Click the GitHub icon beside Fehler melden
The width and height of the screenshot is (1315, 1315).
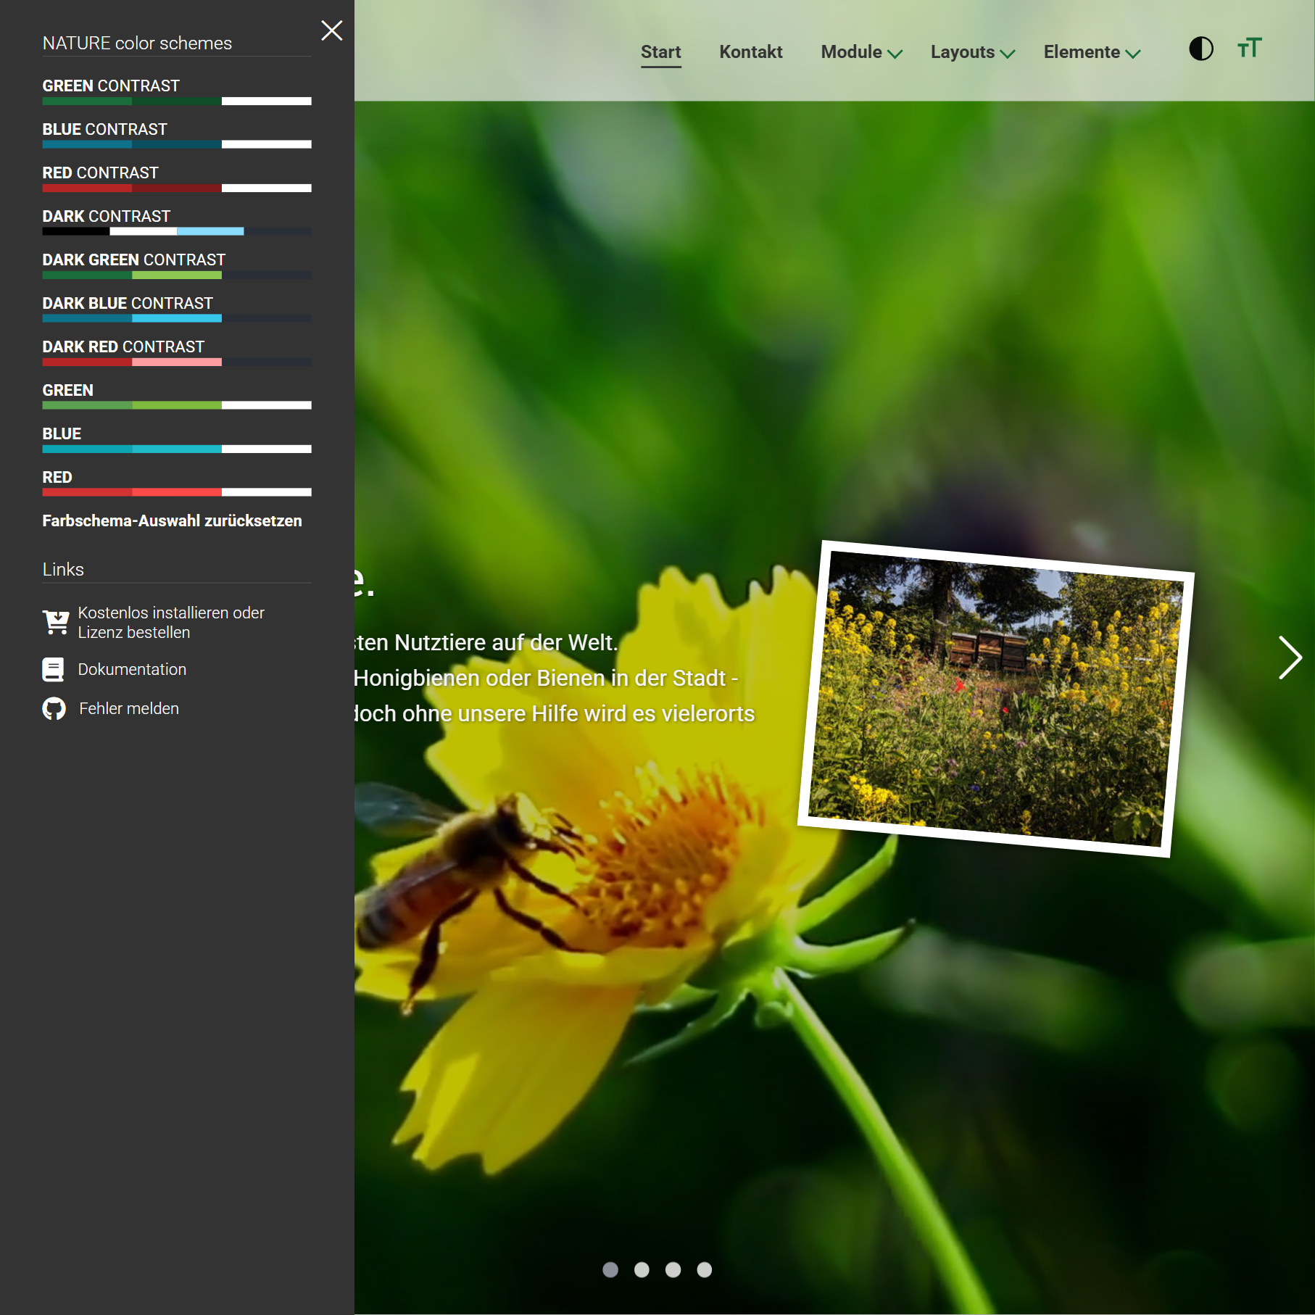(x=54, y=708)
